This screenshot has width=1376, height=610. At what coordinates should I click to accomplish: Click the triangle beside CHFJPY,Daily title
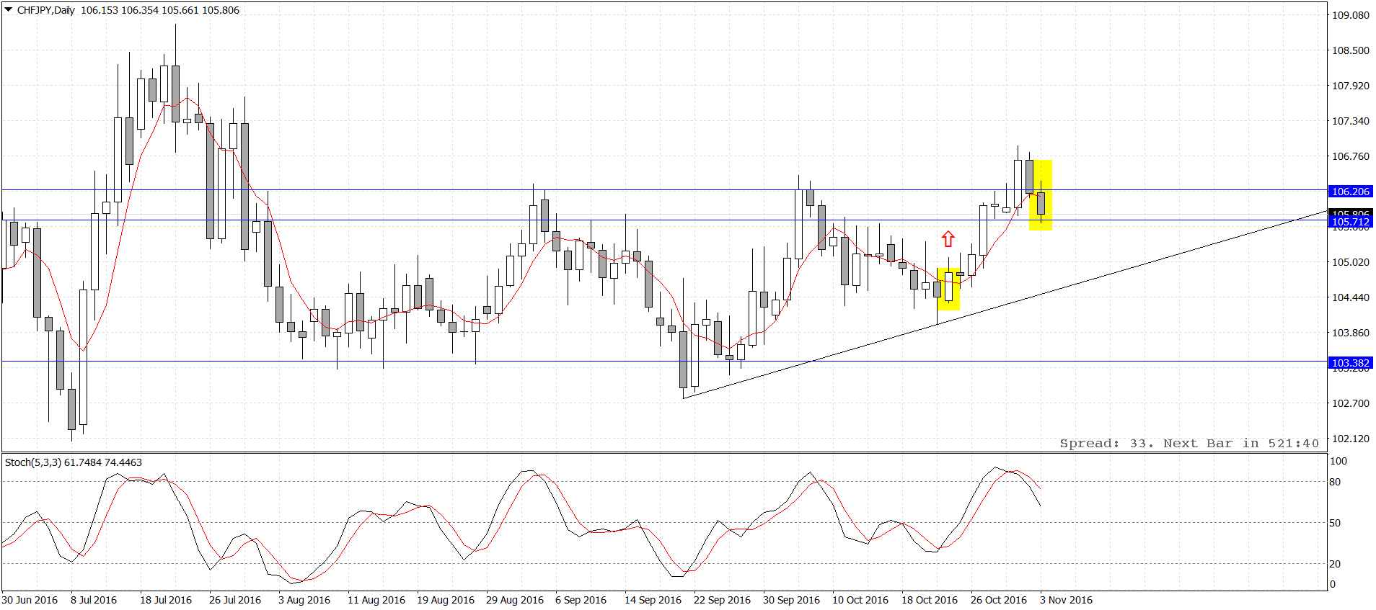9,10
